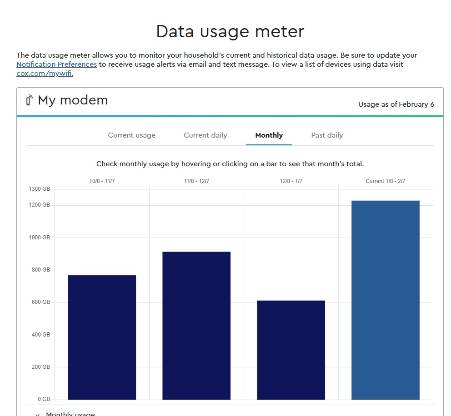This screenshot has height=416, width=451.
Task: Open the Current daily tab
Action: pyautogui.click(x=205, y=135)
